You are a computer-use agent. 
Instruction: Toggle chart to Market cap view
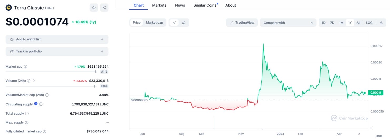(154, 23)
